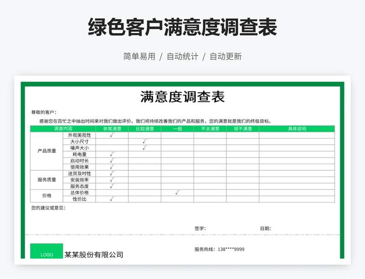Viewport: 365px width, 279px height.
Task: Click the 产品质量 category cell
Action: pyautogui.click(x=47, y=151)
